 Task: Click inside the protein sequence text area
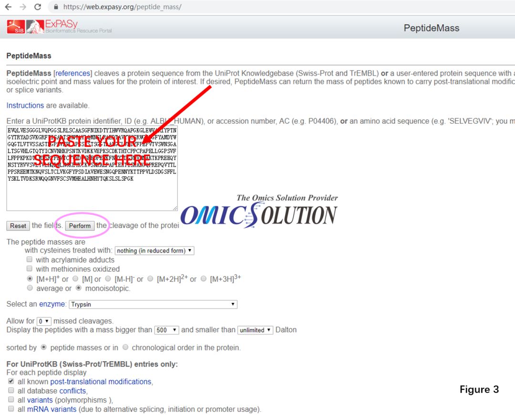click(92, 168)
